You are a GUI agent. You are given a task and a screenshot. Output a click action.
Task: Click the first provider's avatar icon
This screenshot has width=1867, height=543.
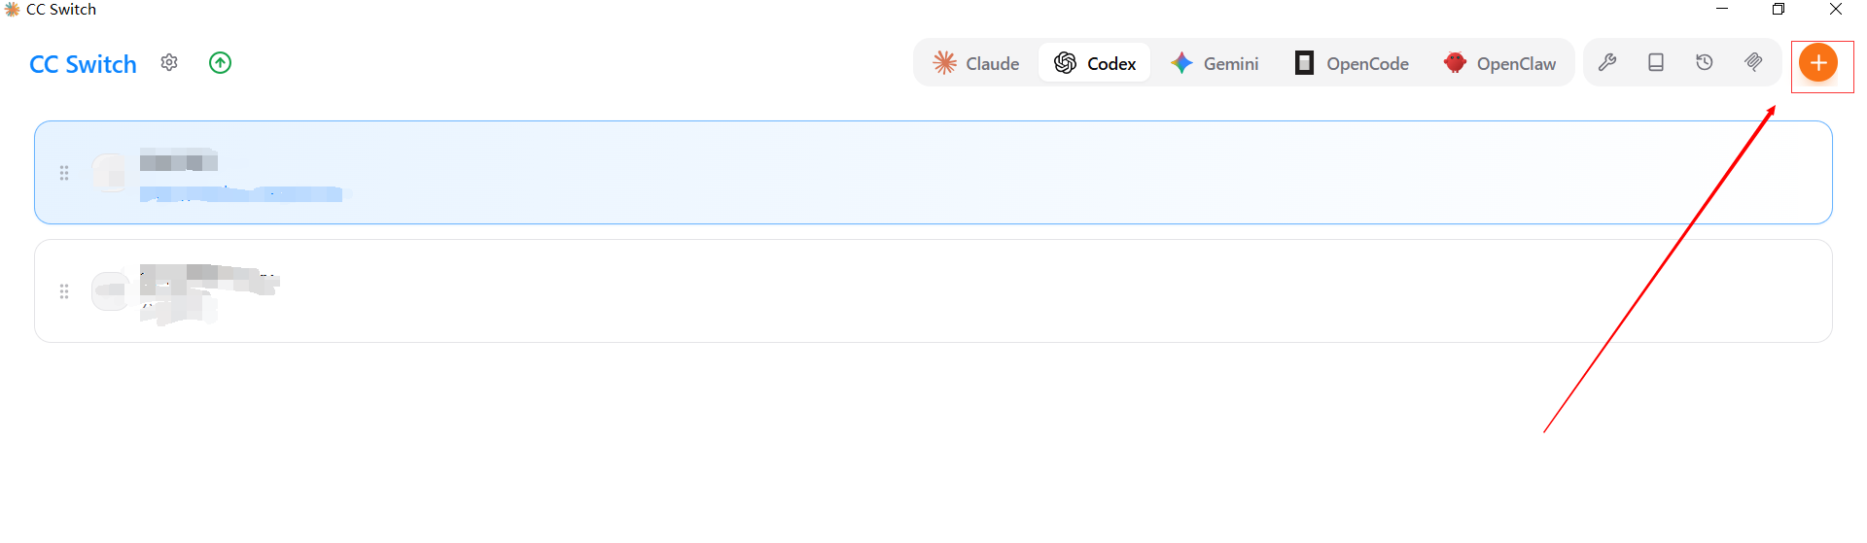pyautogui.click(x=110, y=173)
